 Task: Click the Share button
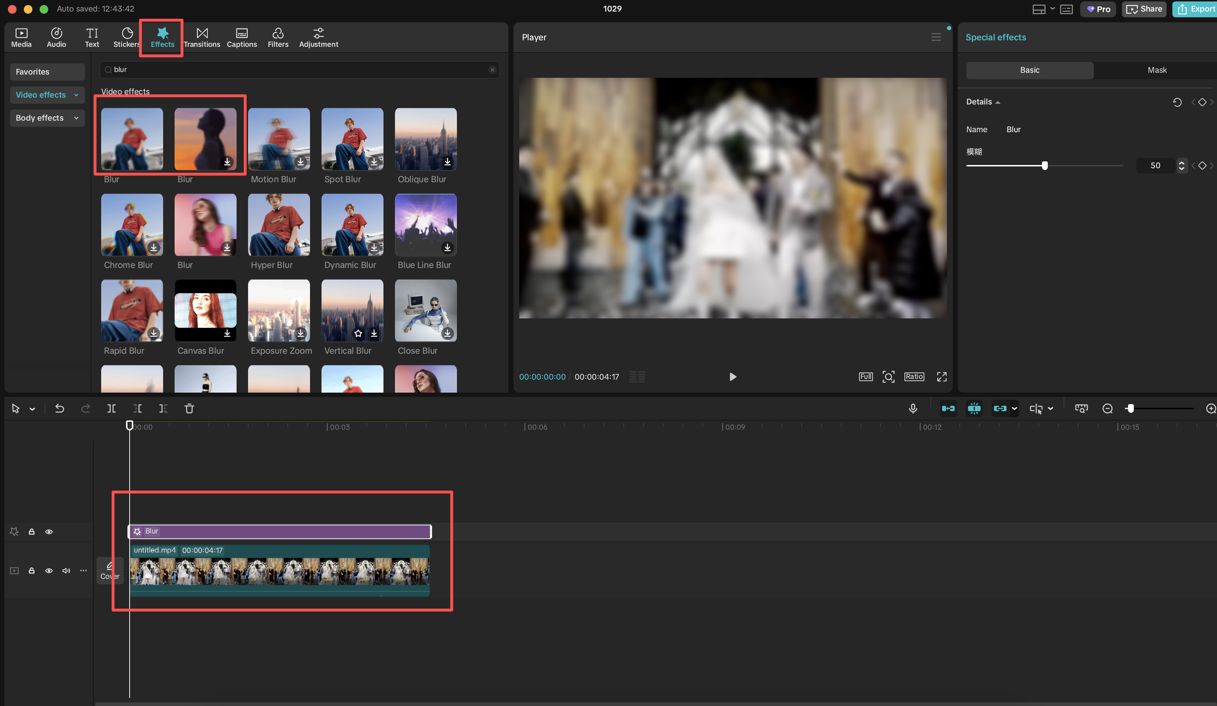pos(1144,9)
